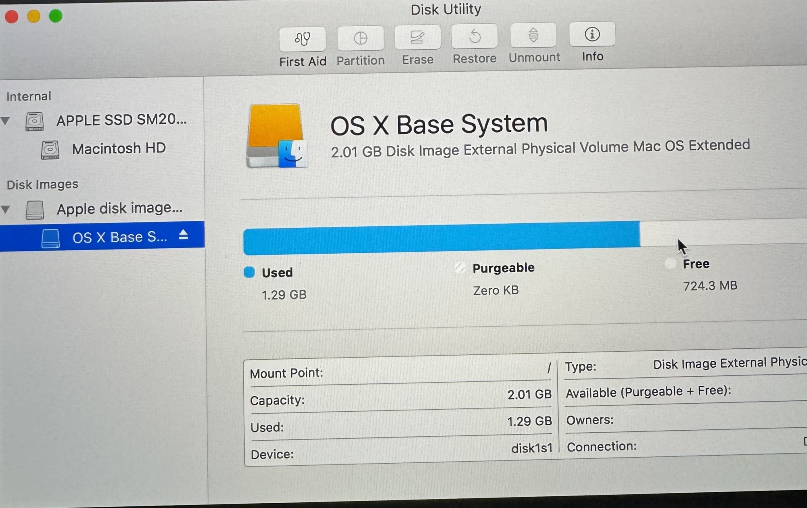Click the Purgeable legend swatch
807x508 pixels.
coord(460,268)
